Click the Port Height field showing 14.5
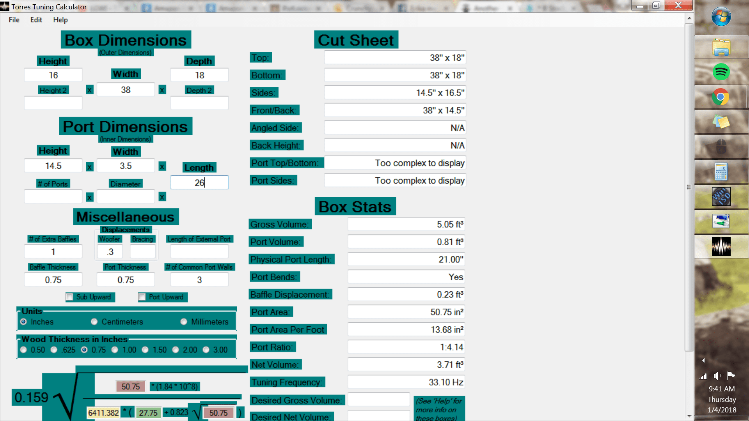Screen dimensions: 749x421 click(x=53, y=166)
